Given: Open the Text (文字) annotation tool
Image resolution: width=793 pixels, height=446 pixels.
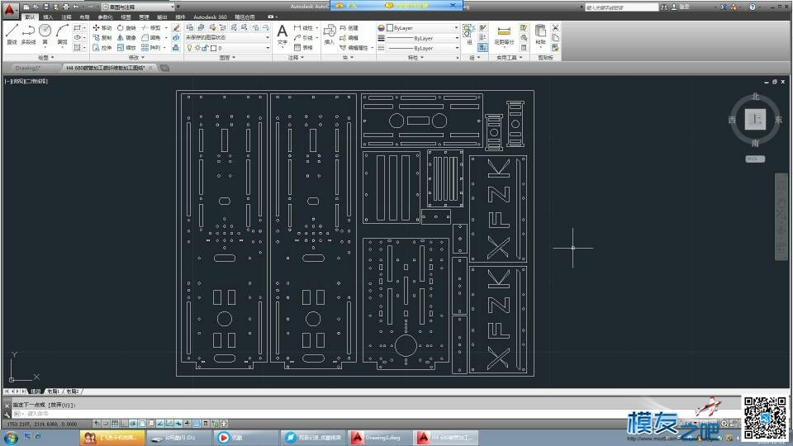Looking at the screenshot, I should coord(283,35).
